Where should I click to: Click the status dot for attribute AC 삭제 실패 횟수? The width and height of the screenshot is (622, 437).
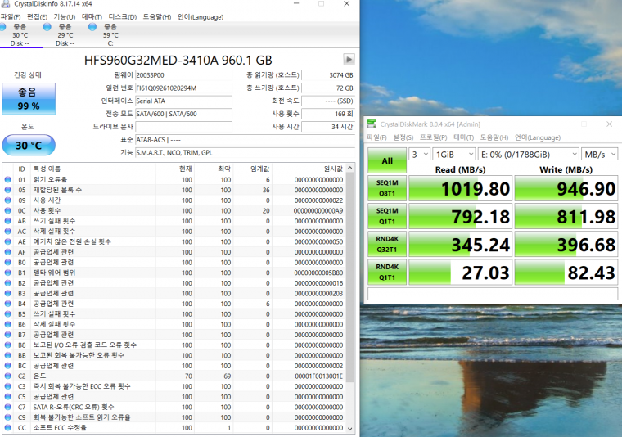tap(8, 232)
